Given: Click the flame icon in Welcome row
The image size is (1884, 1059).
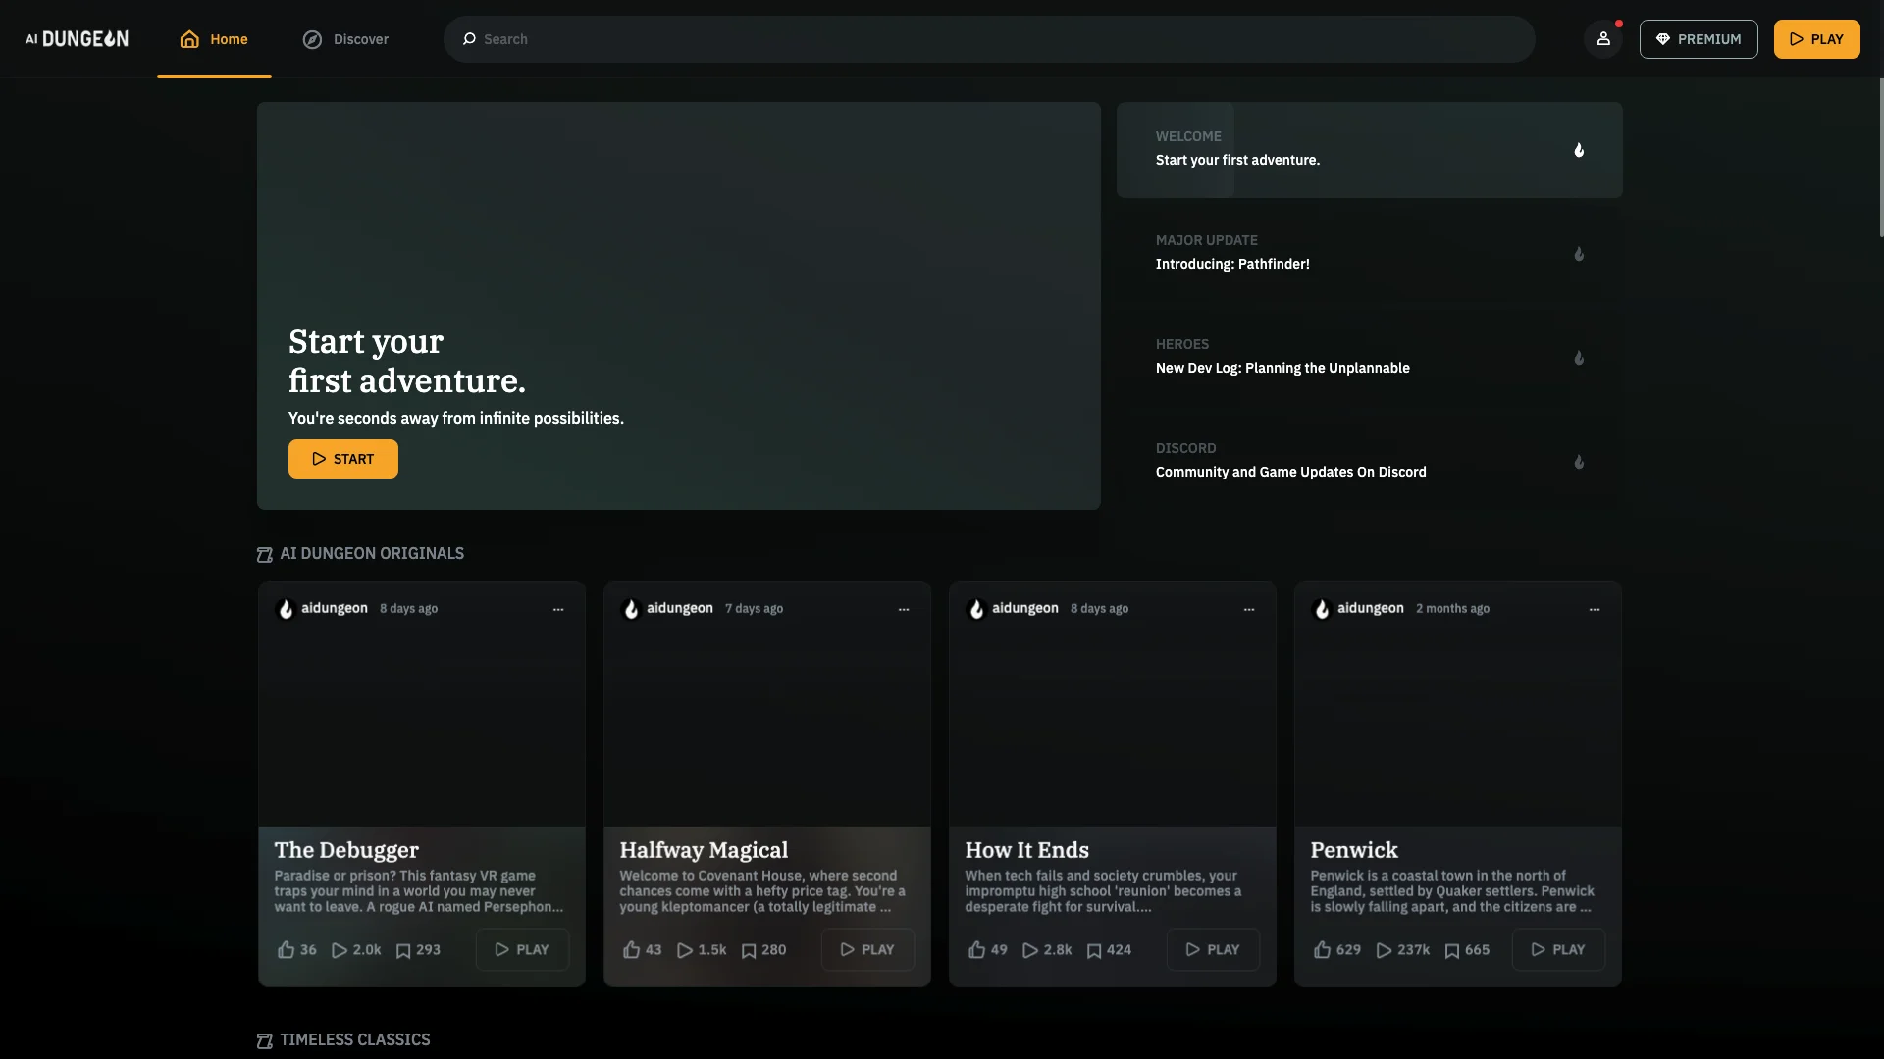Looking at the screenshot, I should click(1579, 150).
